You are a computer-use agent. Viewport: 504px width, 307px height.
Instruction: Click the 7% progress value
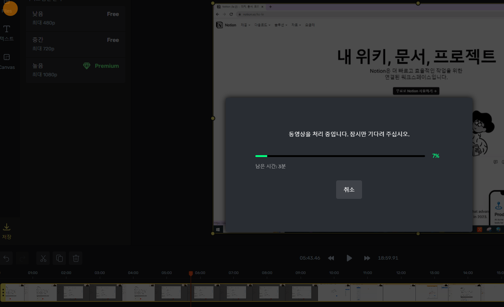(436, 156)
